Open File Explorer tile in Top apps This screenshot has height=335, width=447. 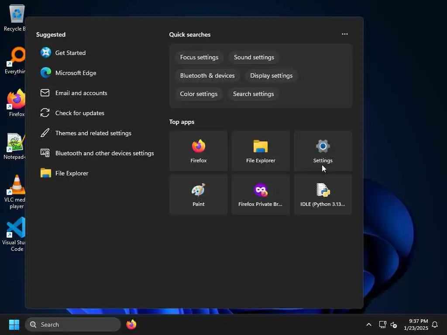pos(261,151)
